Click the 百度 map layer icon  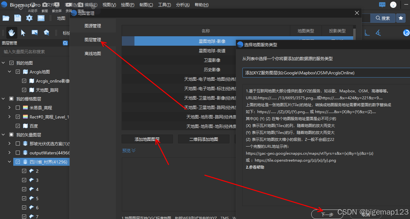tap(26, 126)
